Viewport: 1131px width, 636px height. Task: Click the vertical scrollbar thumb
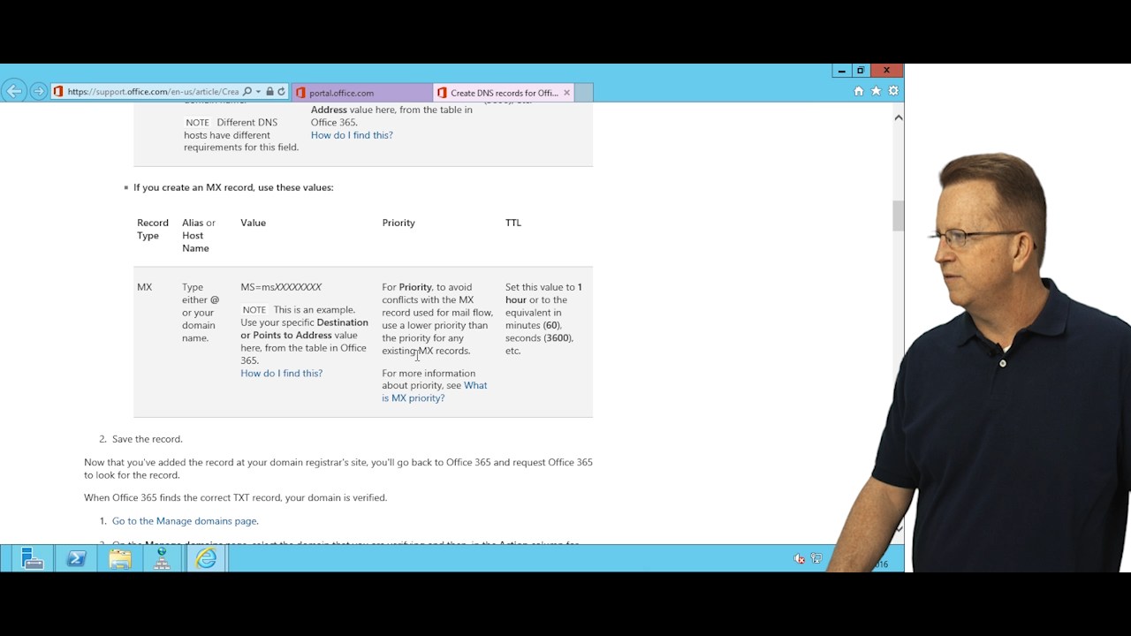click(898, 216)
